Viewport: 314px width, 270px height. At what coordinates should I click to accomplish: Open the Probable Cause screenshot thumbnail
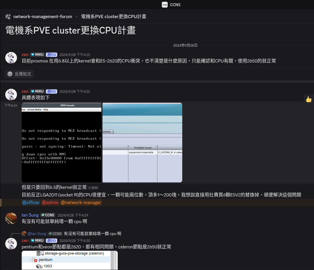pos(142,142)
